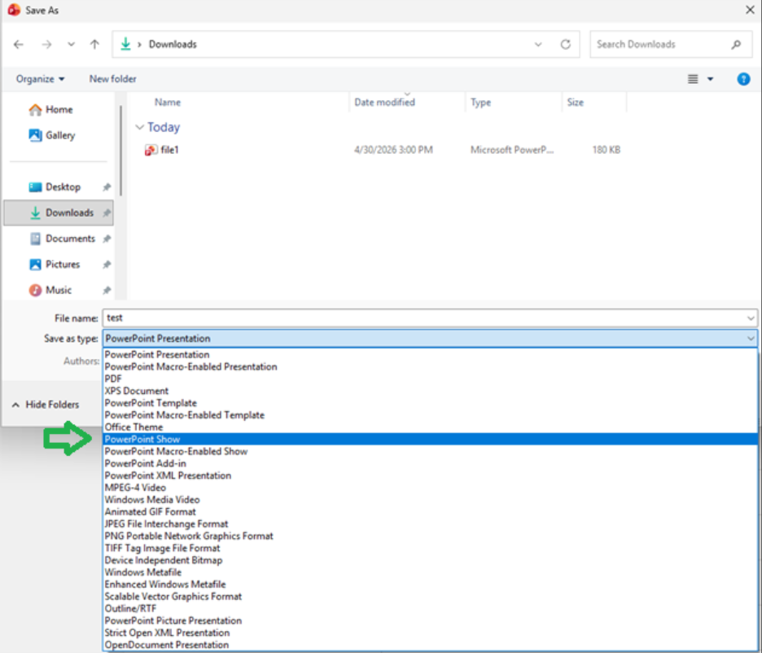Choose PowerPoint Add-in file type

430,463
